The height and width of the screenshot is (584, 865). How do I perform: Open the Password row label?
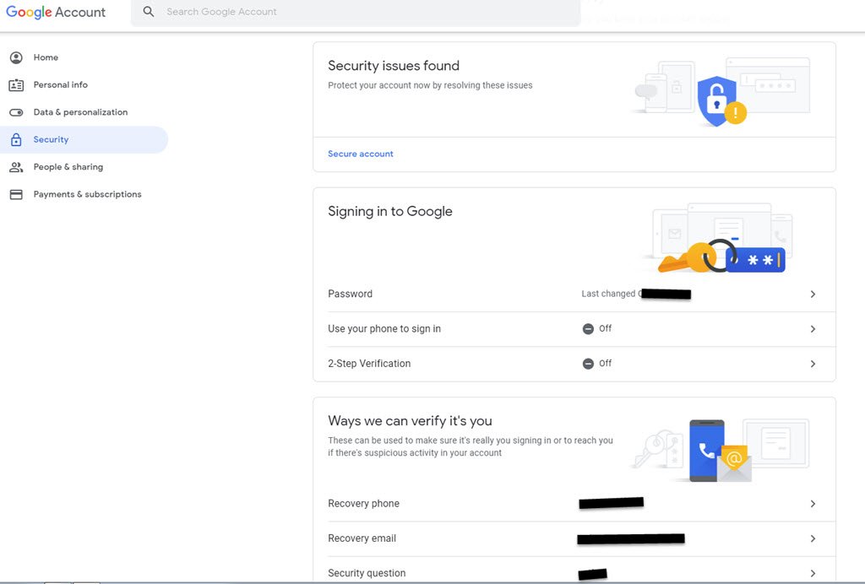[x=350, y=294]
